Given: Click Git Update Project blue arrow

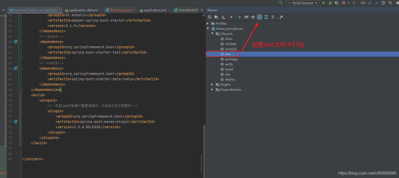Looking at the screenshot, I should pos(370,3).
